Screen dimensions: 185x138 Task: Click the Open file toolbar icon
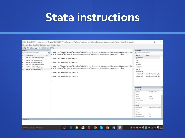(23, 48)
